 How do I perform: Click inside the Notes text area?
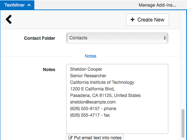(117, 99)
